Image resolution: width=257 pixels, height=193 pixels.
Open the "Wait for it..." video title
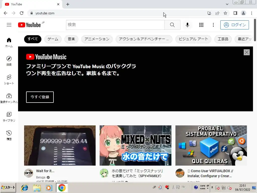click(x=45, y=171)
